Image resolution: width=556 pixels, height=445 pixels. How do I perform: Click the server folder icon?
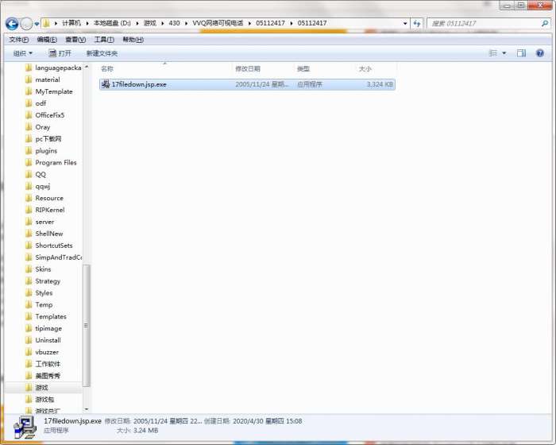29,222
